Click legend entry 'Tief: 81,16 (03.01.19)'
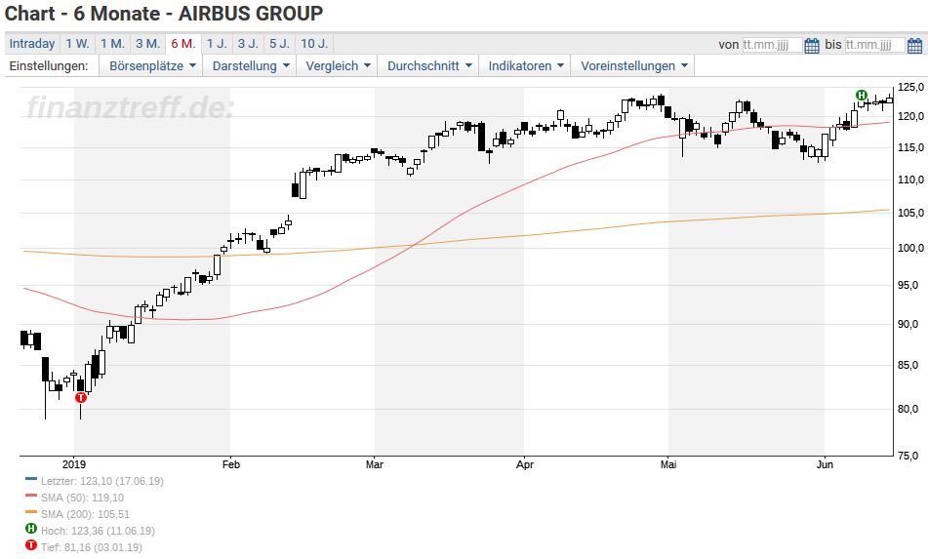 (x=91, y=547)
